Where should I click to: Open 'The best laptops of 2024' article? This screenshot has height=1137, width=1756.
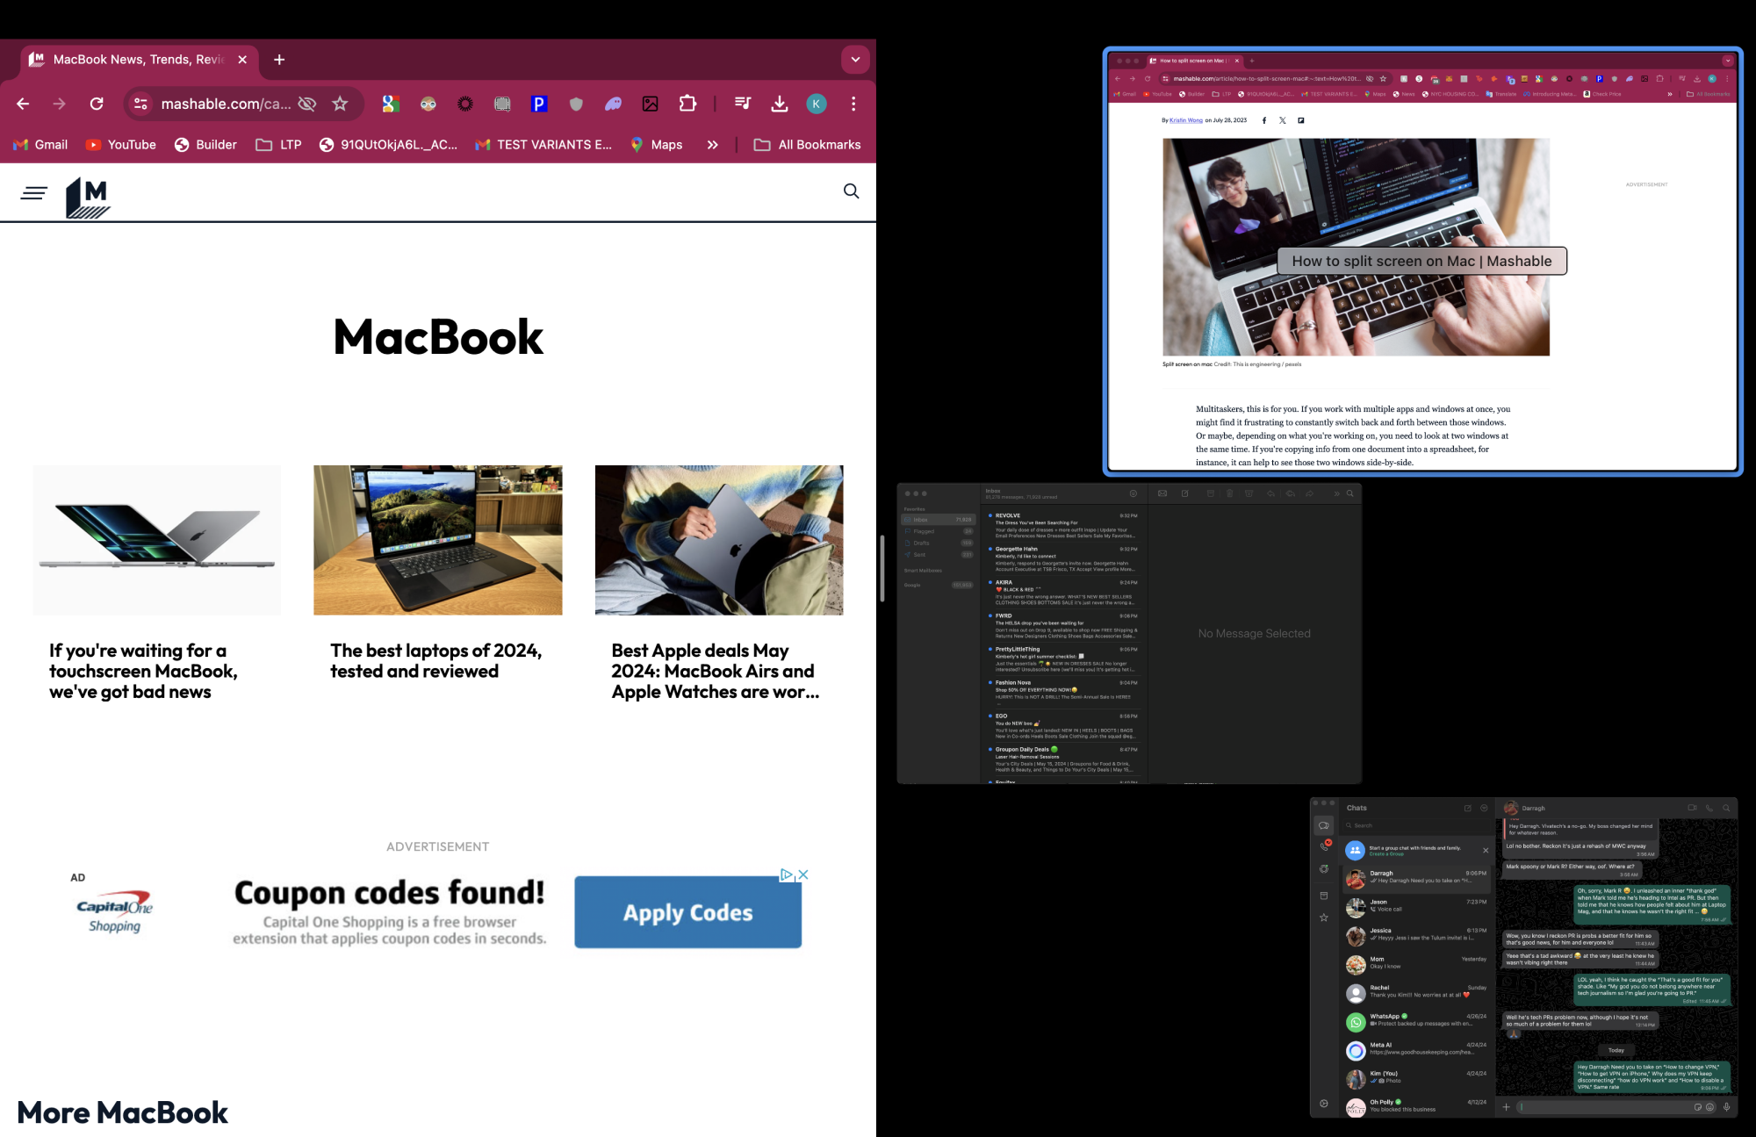coord(436,661)
